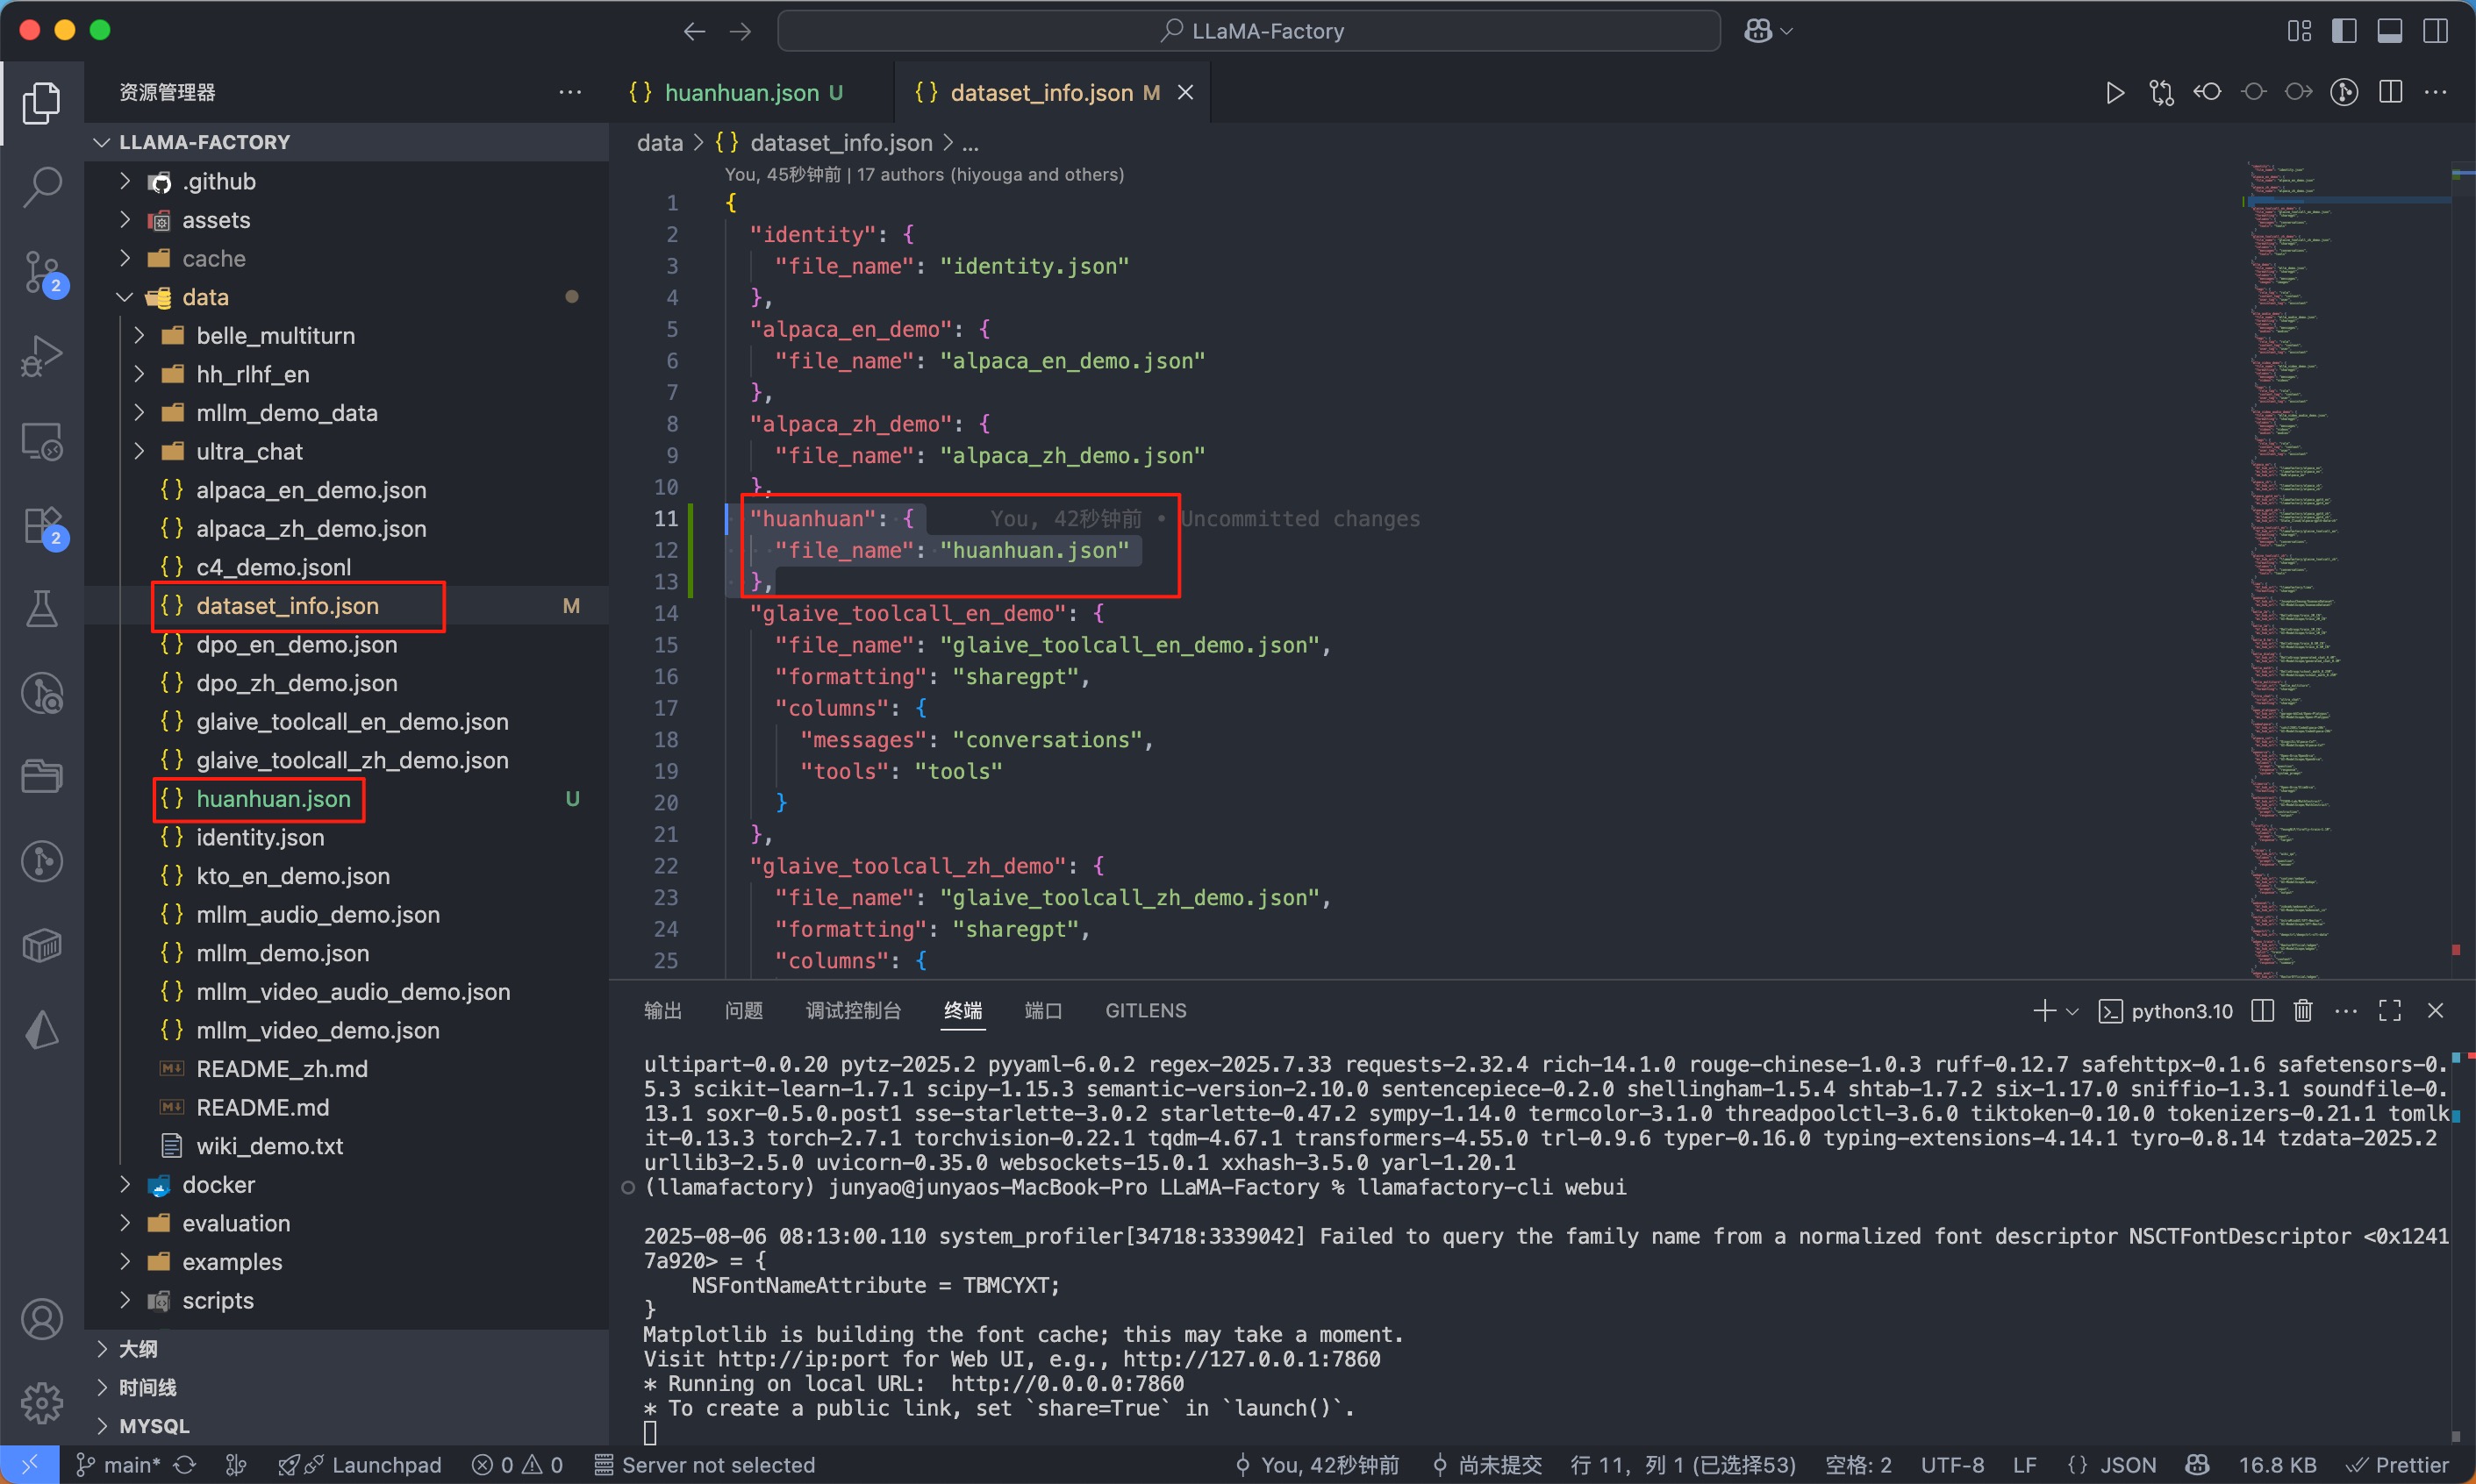The width and height of the screenshot is (2476, 1484).
Task: Open the GITLENS panel tab
Action: [1146, 1011]
